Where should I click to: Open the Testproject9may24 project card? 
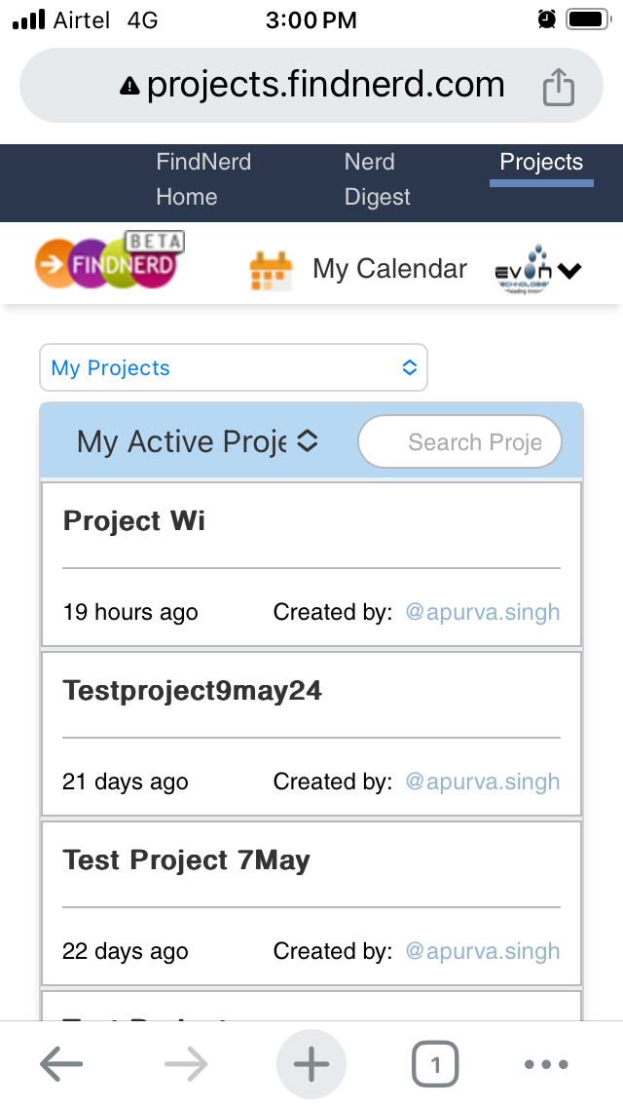point(311,734)
